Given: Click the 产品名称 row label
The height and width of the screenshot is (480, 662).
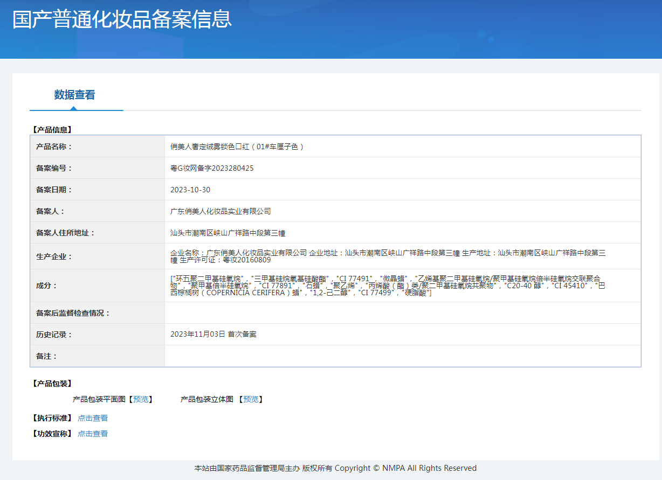Looking at the screenshot, I should pyautogui.click(x=54, y=147).
